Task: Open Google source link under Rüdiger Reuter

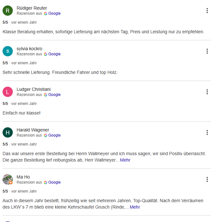Action: tap(54, 13)
